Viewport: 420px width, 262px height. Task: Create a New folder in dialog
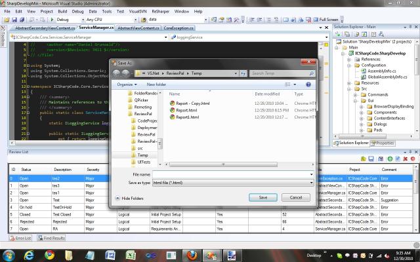(x=156, y=84)
